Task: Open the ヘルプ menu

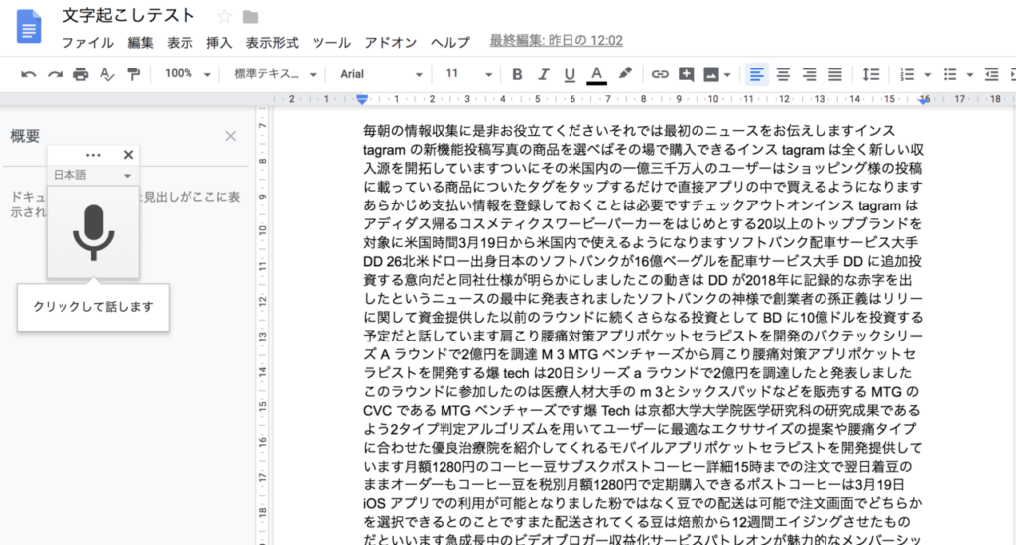Action: coord(450,42)
